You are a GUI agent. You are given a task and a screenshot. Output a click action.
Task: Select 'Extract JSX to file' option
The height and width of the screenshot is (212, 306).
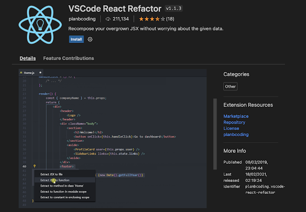52,174
